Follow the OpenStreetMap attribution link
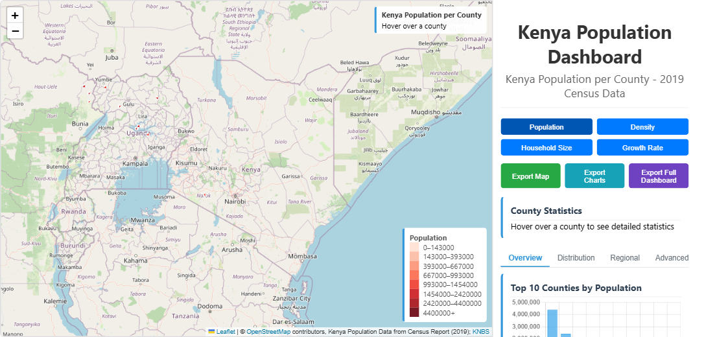 click(268, 332)
